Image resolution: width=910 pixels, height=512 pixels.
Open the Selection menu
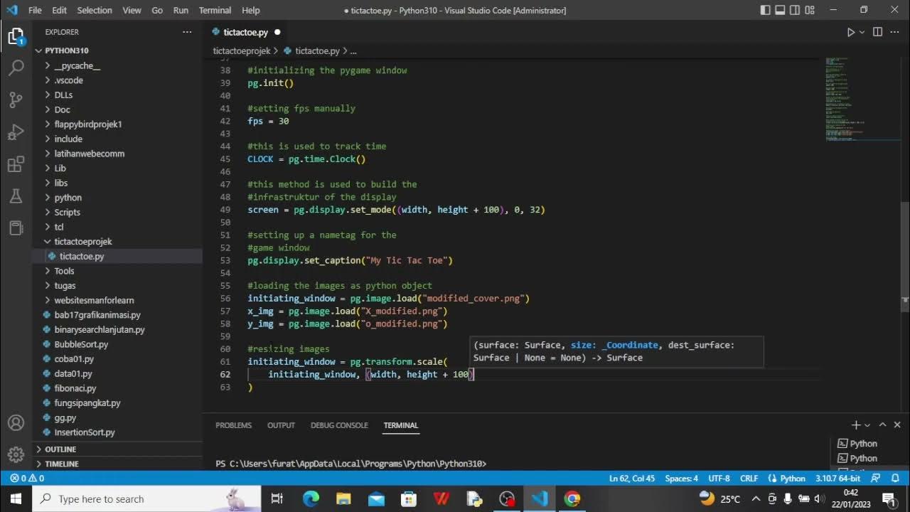click(95, 10)
